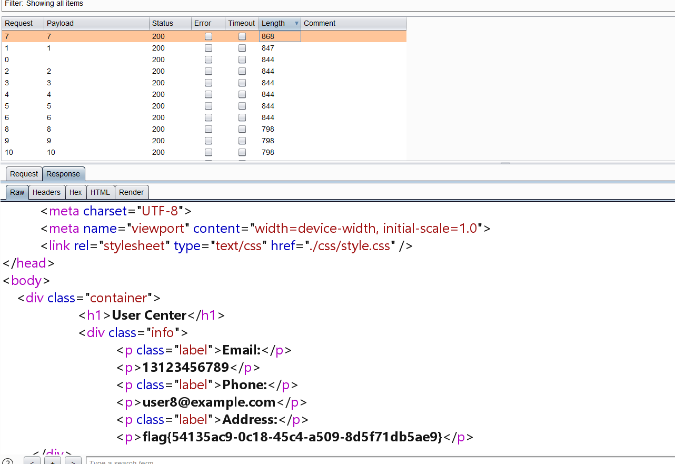The height and width of the screenshot is (464, 675).
Task: Select the length value 847 cell
Action: (x=280, y=48)
